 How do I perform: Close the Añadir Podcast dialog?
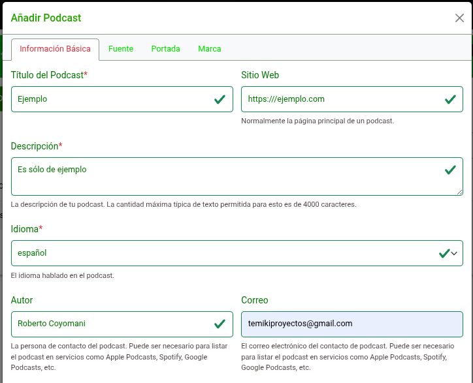[459, 18]
